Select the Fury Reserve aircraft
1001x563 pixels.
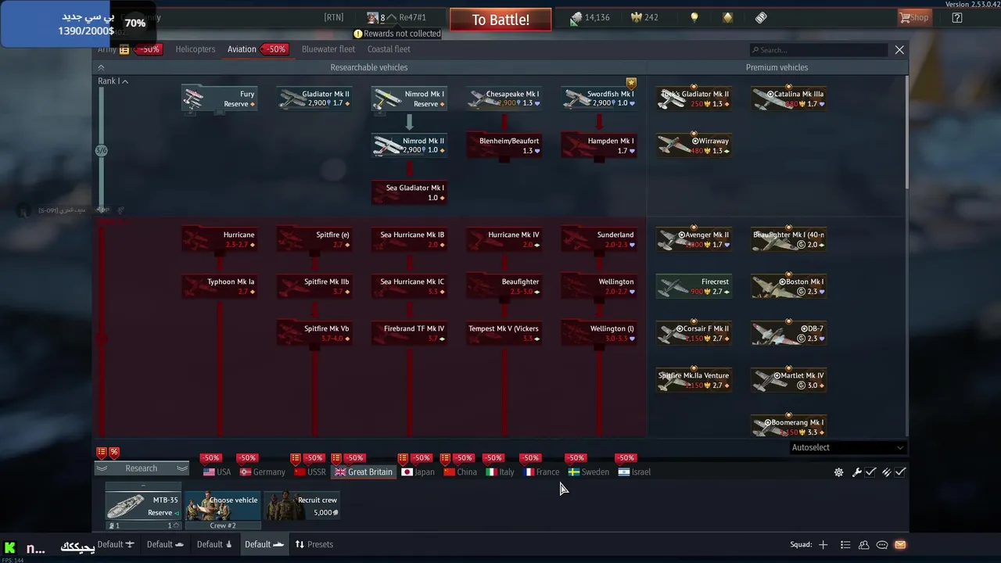[219, 99]
